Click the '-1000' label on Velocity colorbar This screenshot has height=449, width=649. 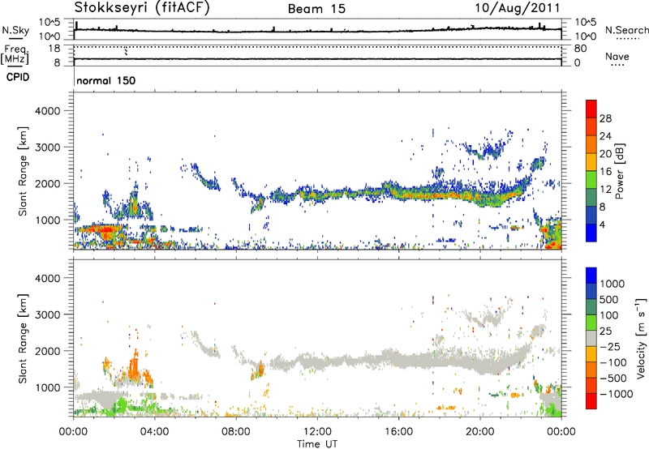[617, 394]
